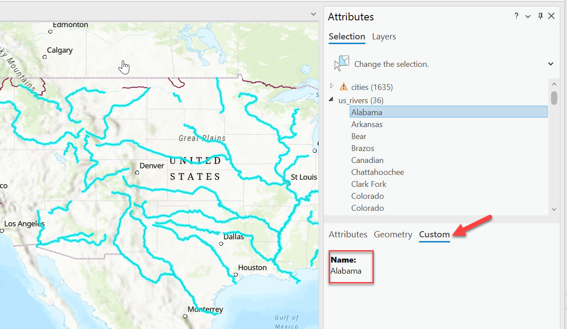
Task: Open the Attributes pane options chevron
Action: click(x=528, y=16)
